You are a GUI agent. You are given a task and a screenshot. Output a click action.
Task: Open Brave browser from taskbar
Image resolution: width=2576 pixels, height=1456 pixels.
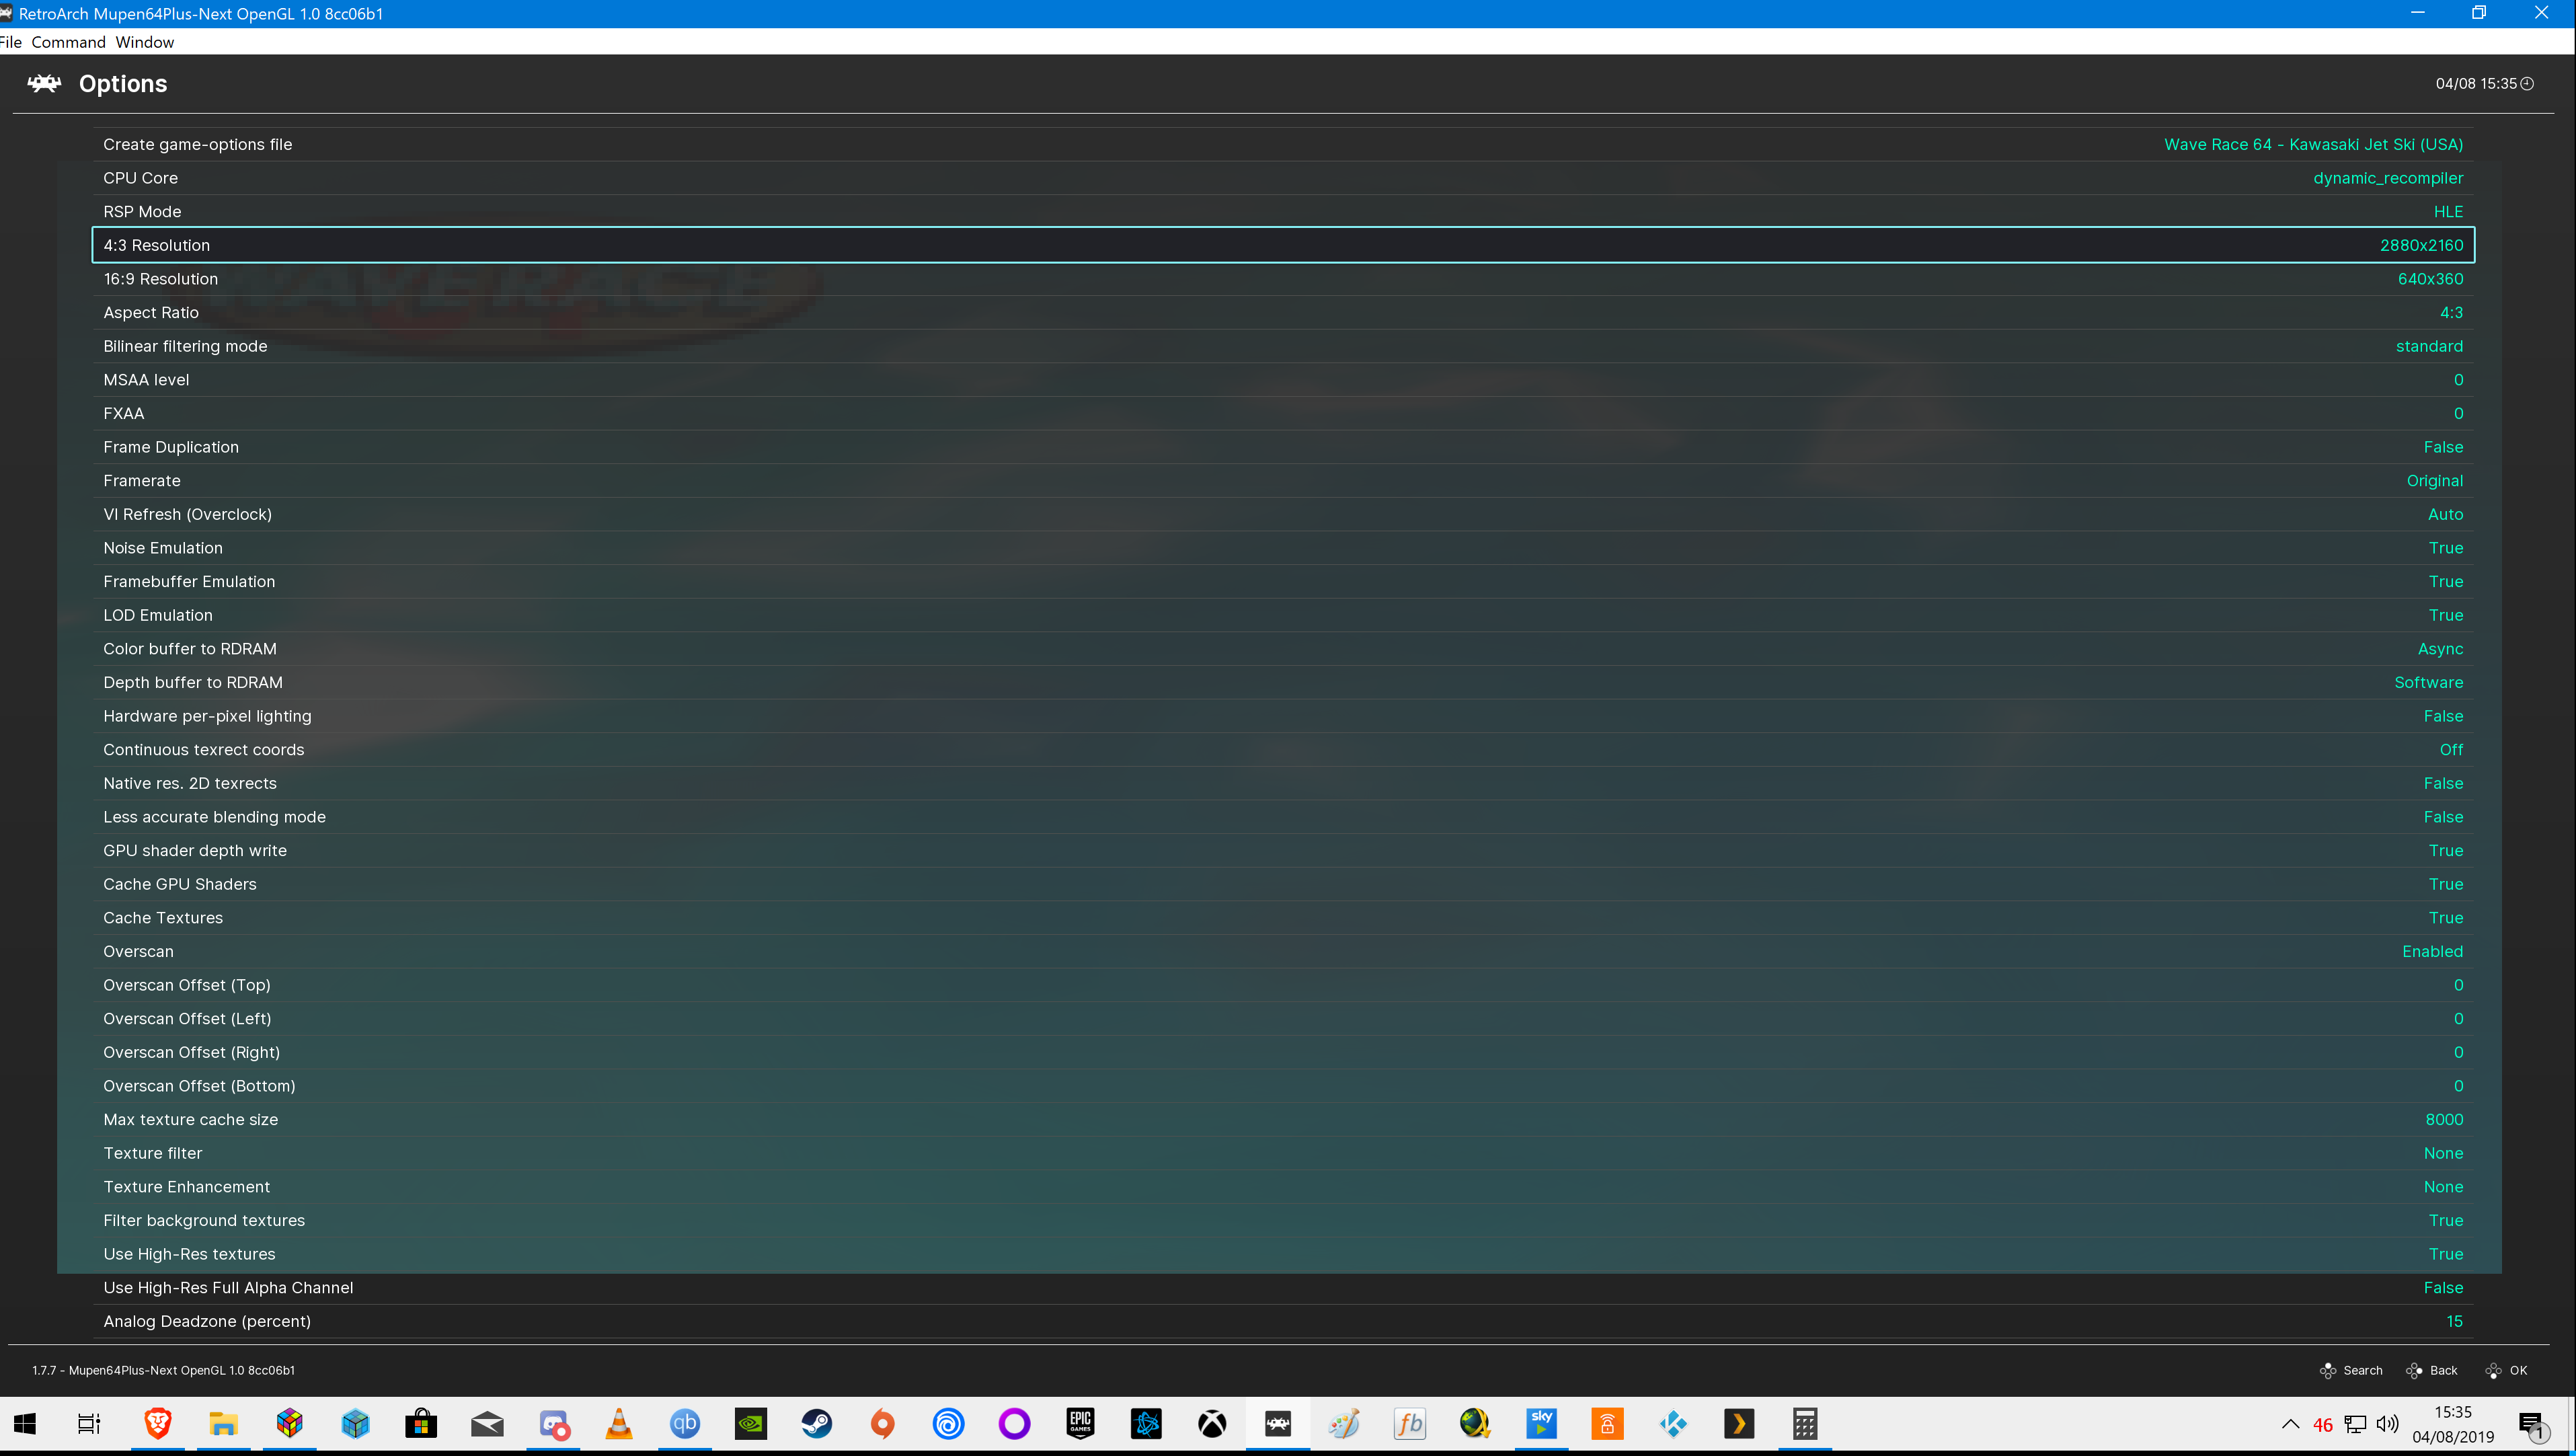(x=157, y=1424)
